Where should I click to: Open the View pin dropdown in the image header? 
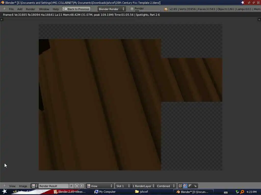pos(100,186)
